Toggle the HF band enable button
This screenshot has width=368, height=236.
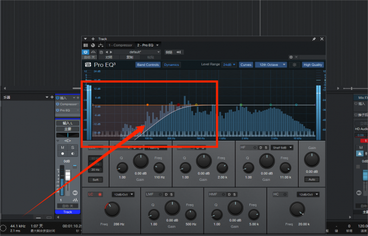pyautogui.click(x=255, y=147)
